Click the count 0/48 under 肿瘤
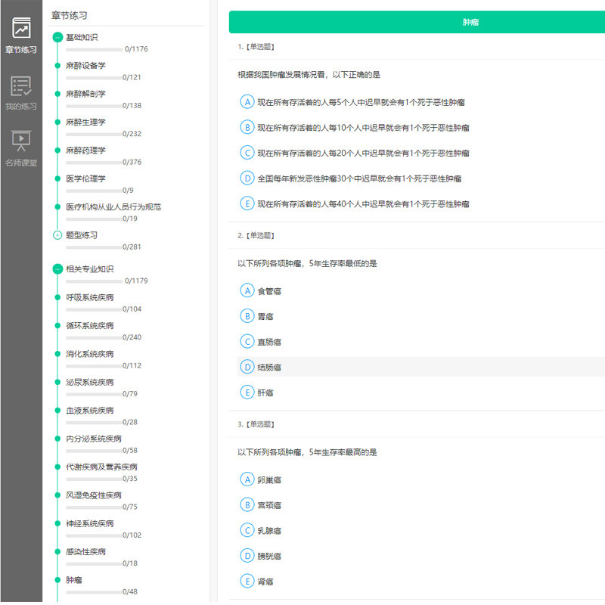Image resolution: width=605 pixels, height=605 pixels. [x=130, y=591]
